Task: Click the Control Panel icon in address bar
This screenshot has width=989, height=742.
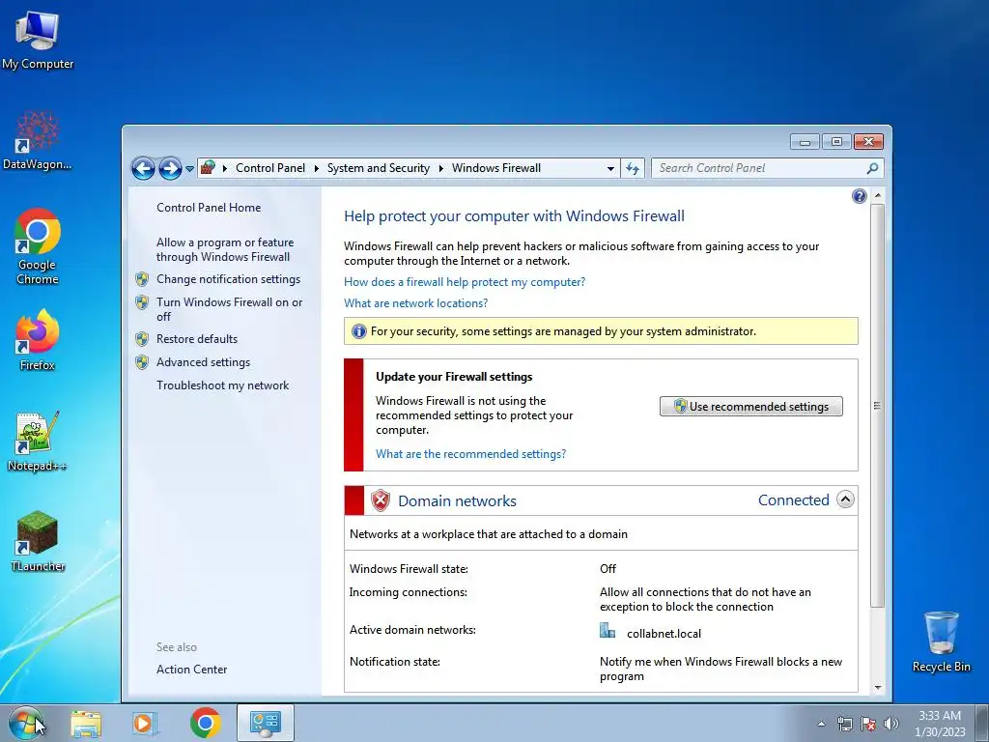Action: (208, 168)
